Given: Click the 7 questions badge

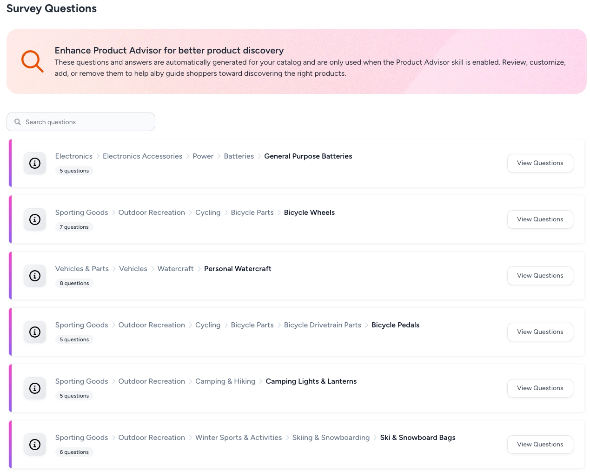Looking at the screenshot, I should (x=74, y=227).
